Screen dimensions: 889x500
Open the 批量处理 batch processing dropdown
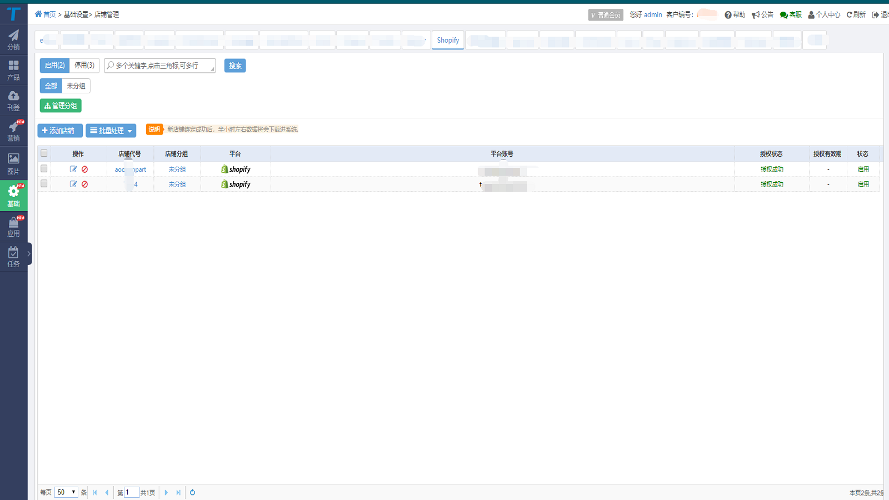[x=111, y=131]
